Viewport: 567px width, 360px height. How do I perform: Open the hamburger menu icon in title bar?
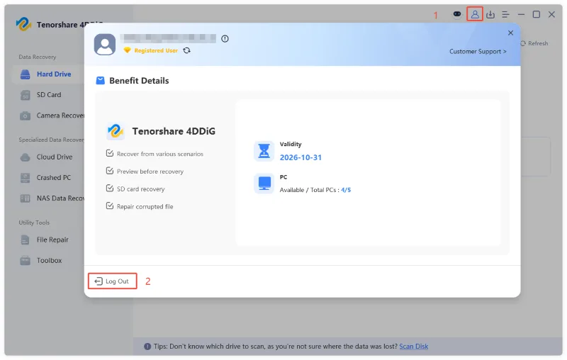coord(505,14)
